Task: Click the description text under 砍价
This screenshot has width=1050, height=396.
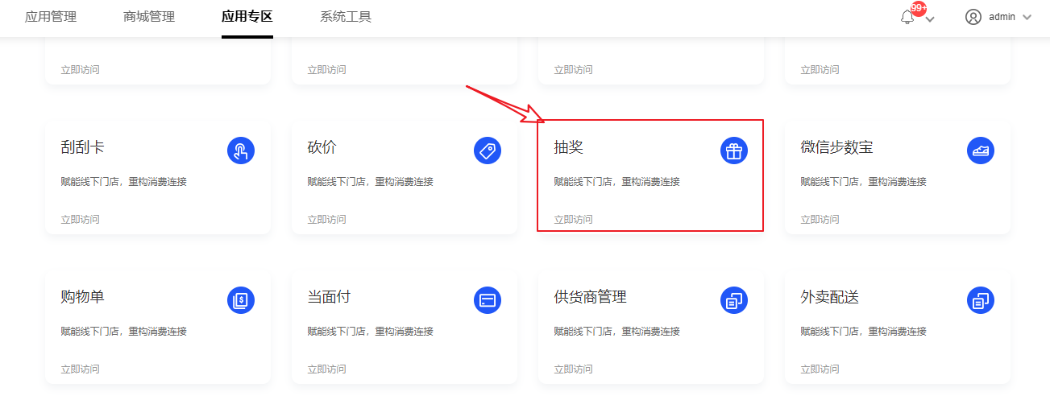Action: coord(371,182)
